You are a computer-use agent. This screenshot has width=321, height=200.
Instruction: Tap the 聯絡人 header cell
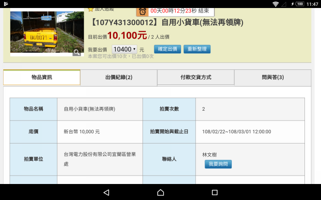click(x=169, y=159)
